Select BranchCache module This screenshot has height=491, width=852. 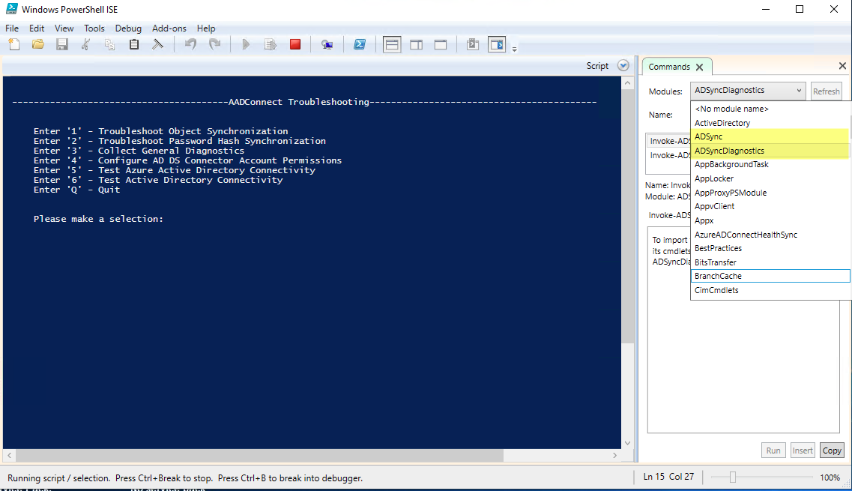(x=770, y=276)
